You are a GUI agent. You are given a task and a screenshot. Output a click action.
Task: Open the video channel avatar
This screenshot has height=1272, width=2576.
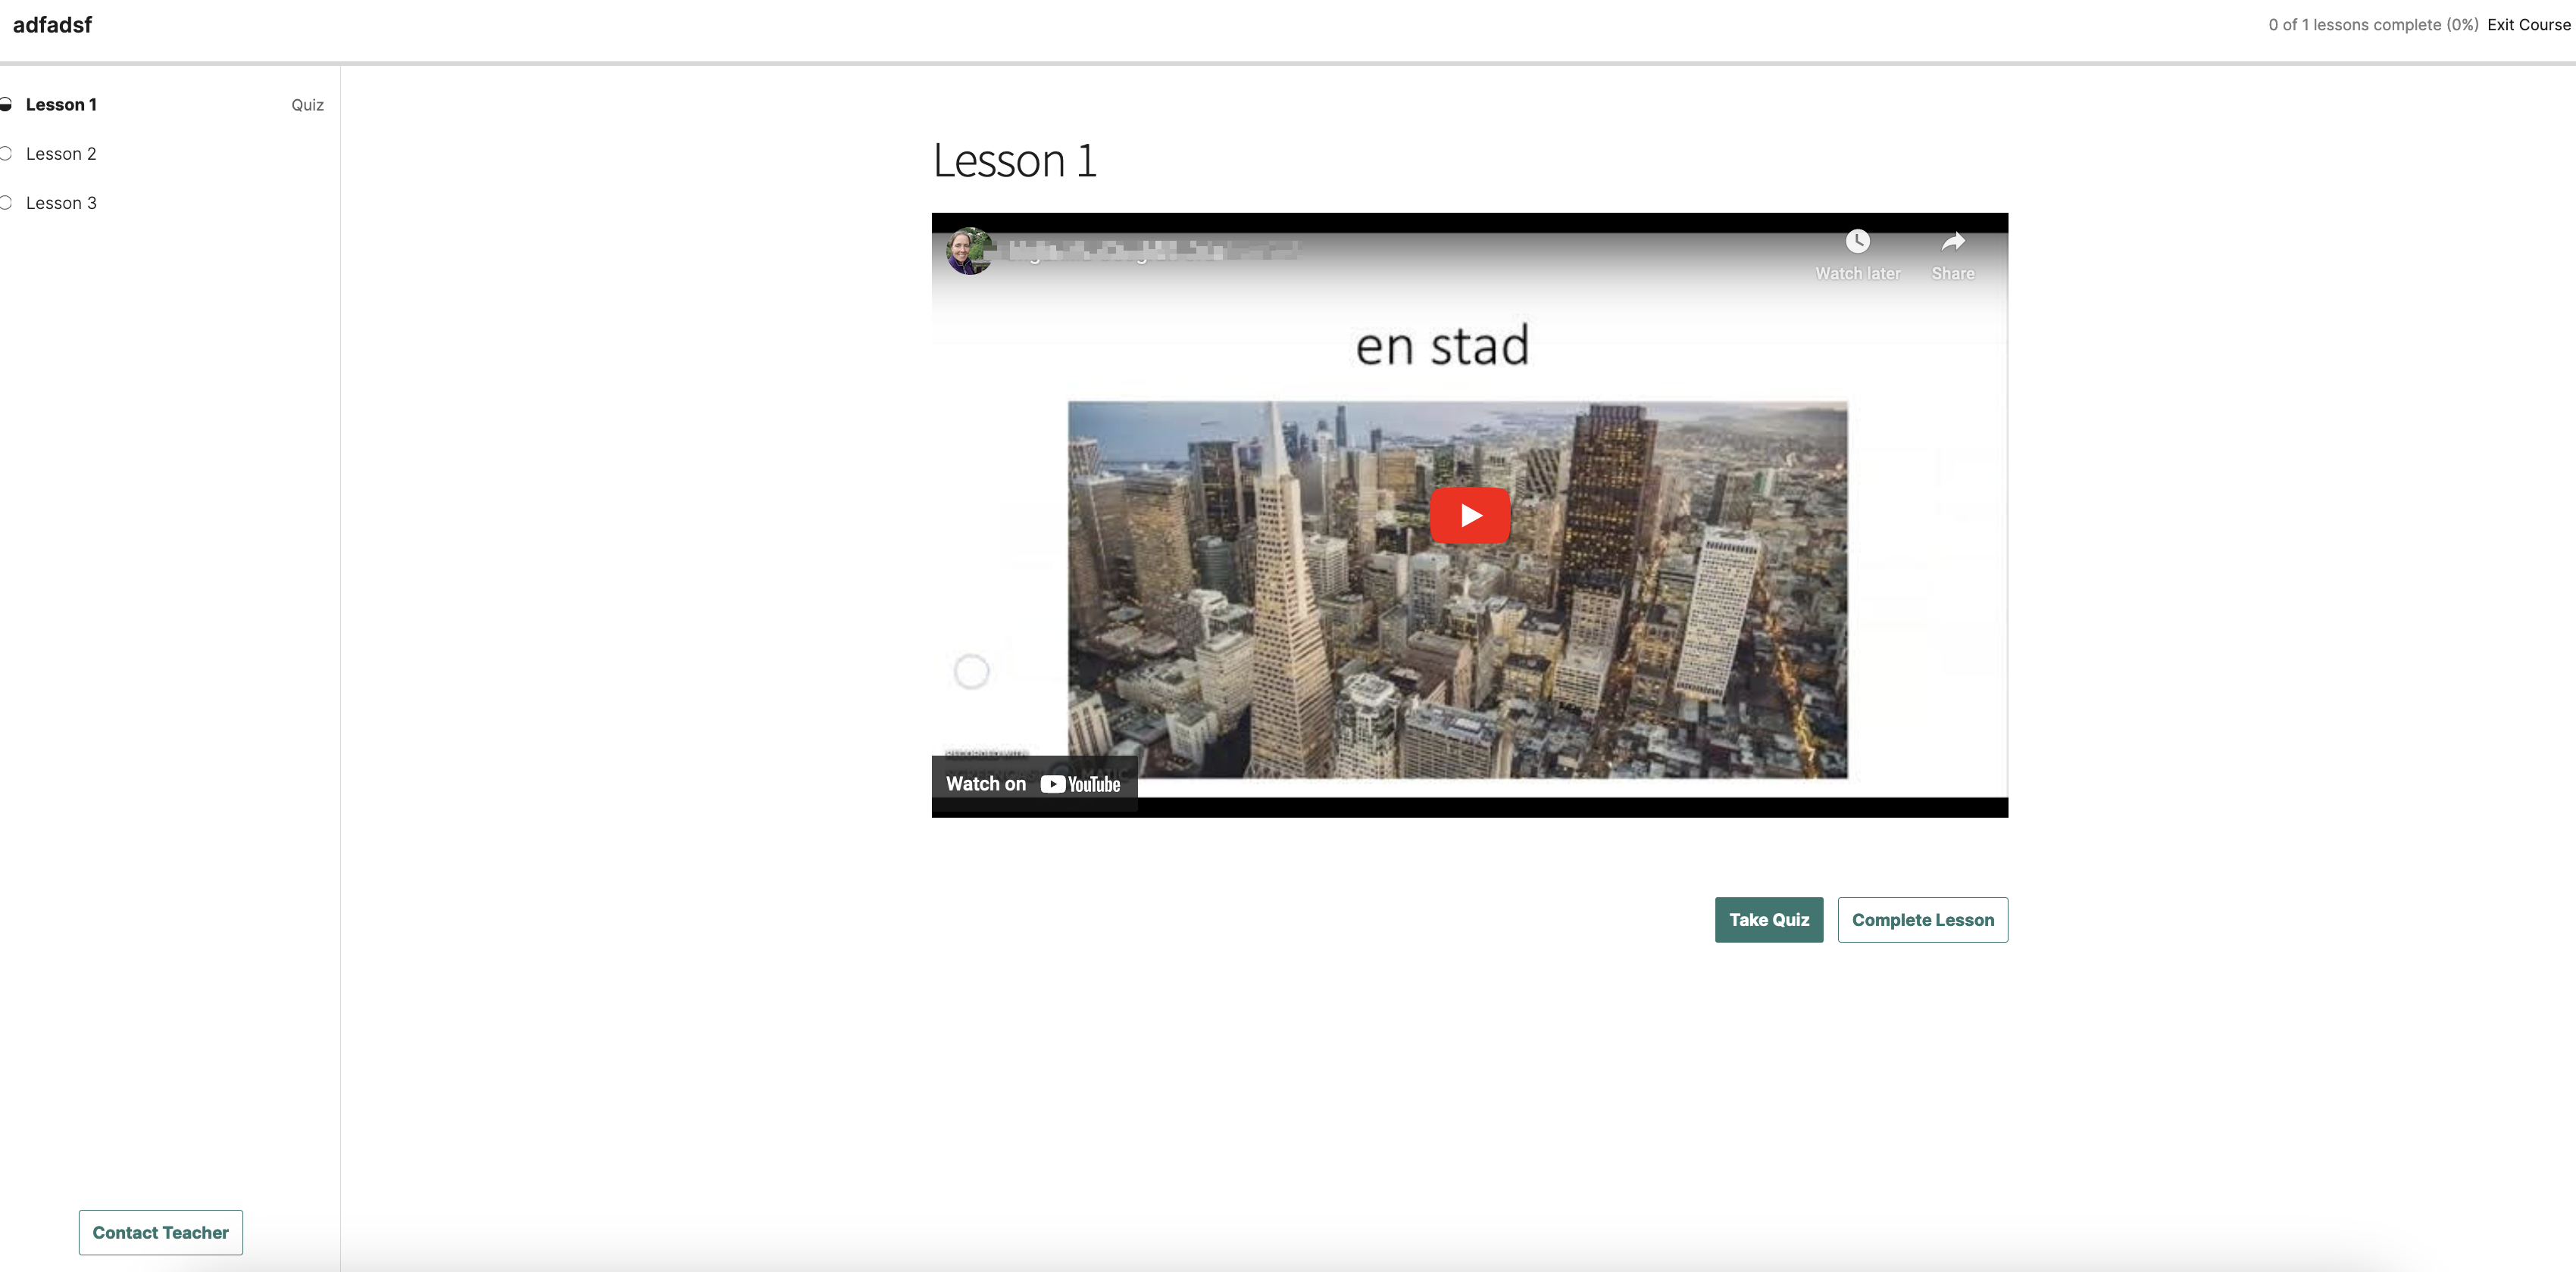968,251
